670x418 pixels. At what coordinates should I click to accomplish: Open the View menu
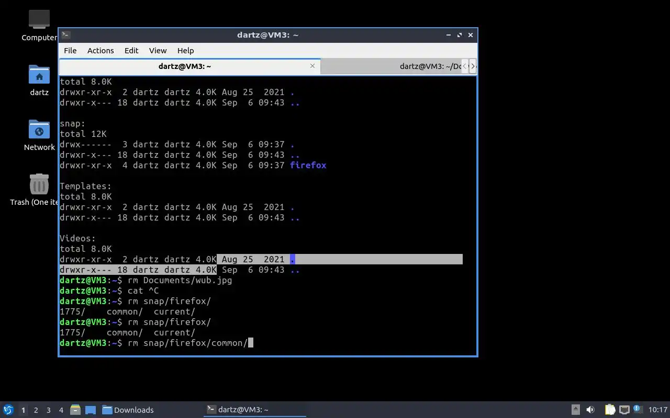158,51
